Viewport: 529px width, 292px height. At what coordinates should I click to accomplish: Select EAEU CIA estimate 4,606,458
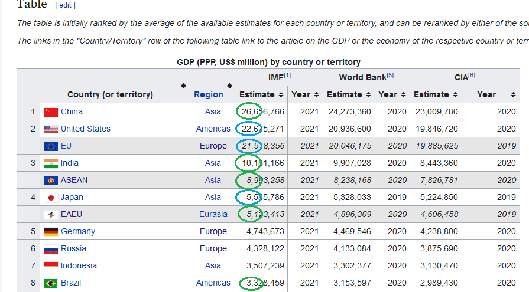coord(439,214)
